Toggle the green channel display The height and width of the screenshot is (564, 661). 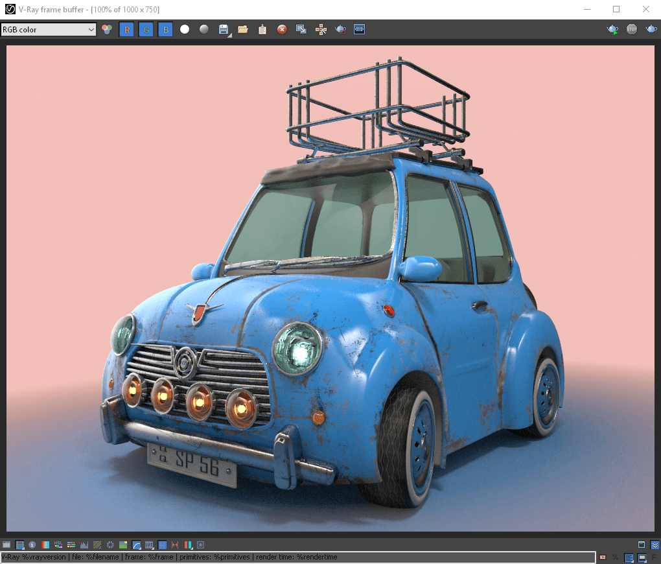(x=146, y=29)
